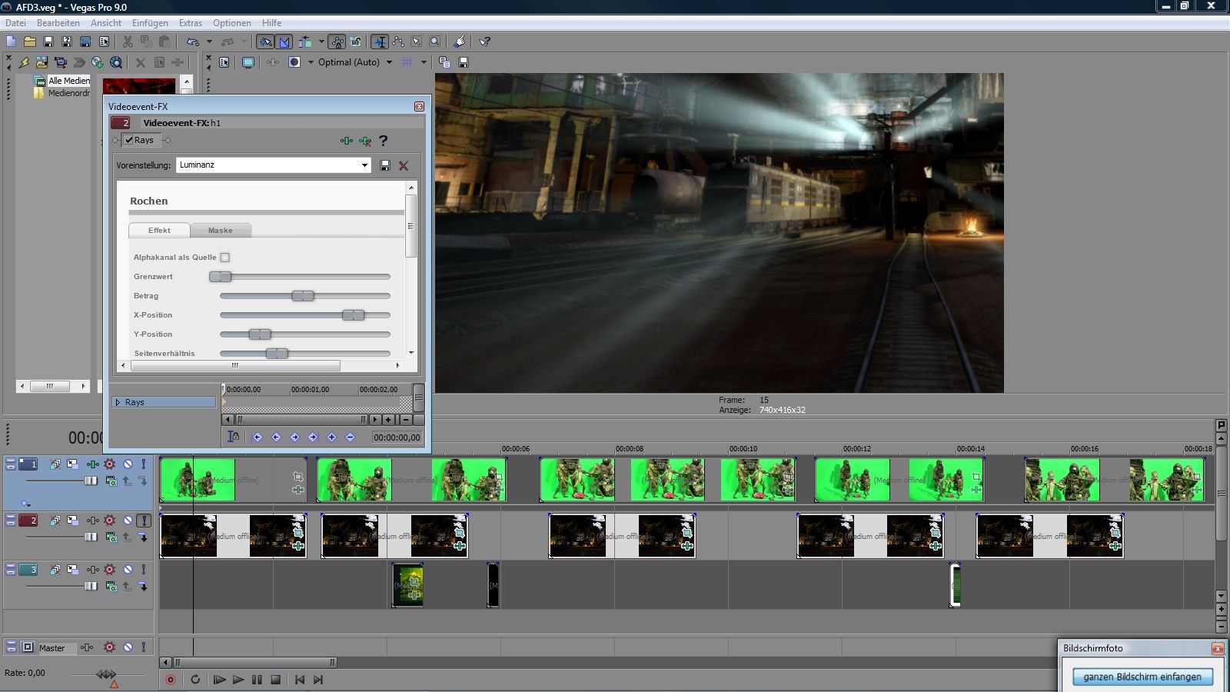1230x692 pixels.
Task: Enable Alphakanal als Quelle checkbox
Action: [x=225, y=258]
